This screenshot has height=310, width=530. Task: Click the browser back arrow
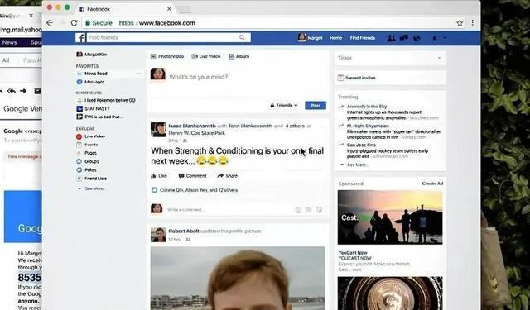coord(50,23)
